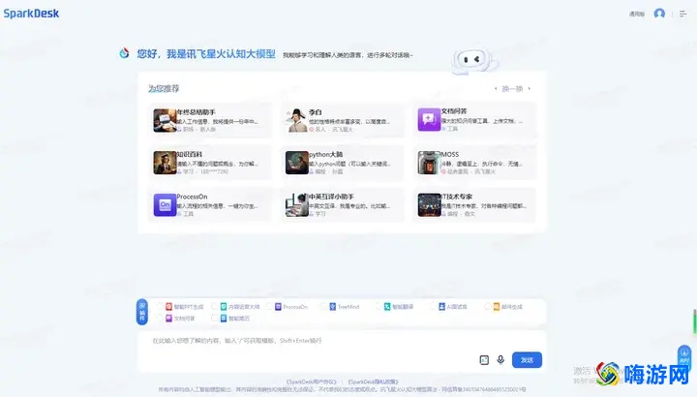Click 换一换 to refresh recommendations
Image resolution: width=697 pixels, height=397 pixels.
coord(512,89)
